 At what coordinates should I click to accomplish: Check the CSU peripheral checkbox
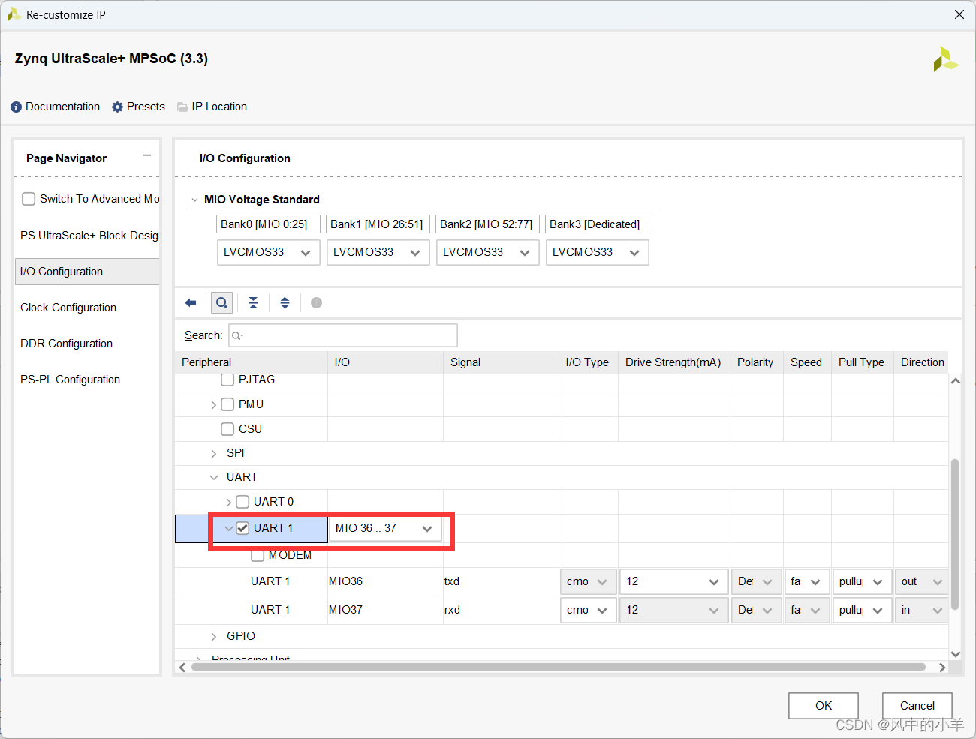coord(227,429)
